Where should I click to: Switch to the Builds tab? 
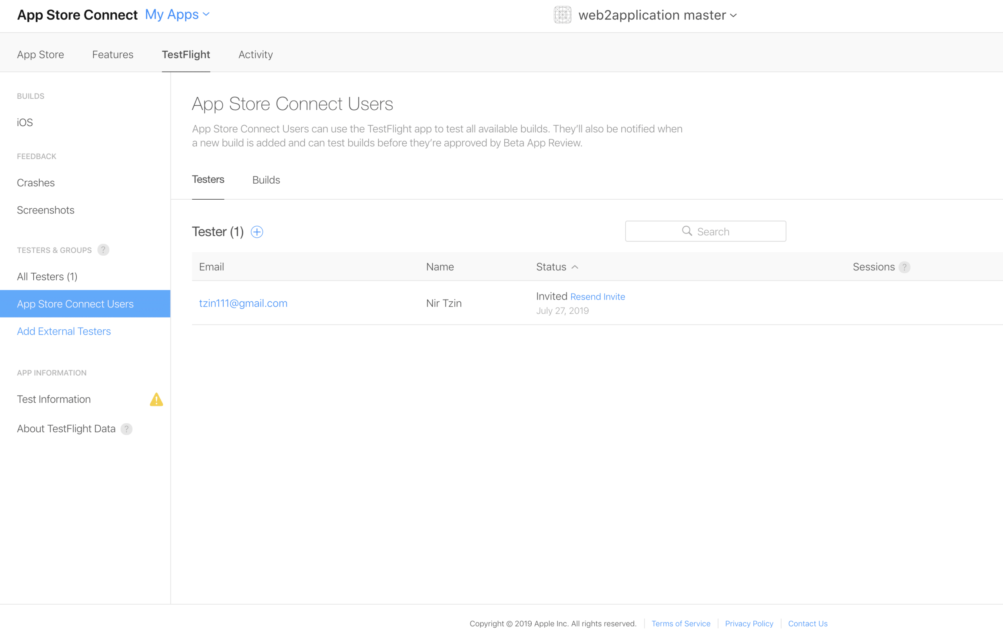click(x=266, y=180)
